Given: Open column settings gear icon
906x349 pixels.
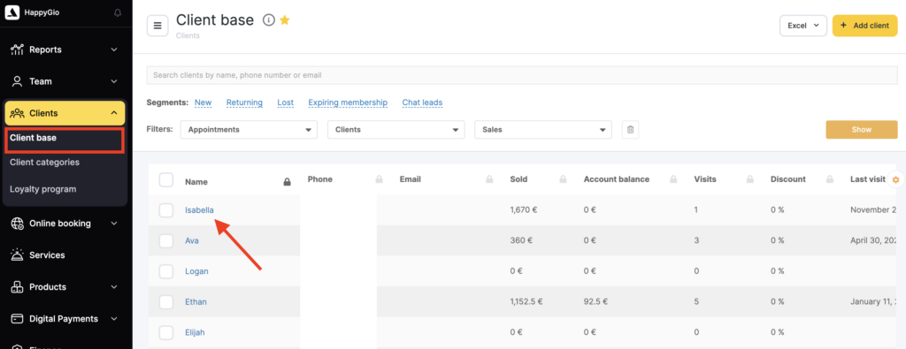Looking at the screenshot, I should [895, 180].
